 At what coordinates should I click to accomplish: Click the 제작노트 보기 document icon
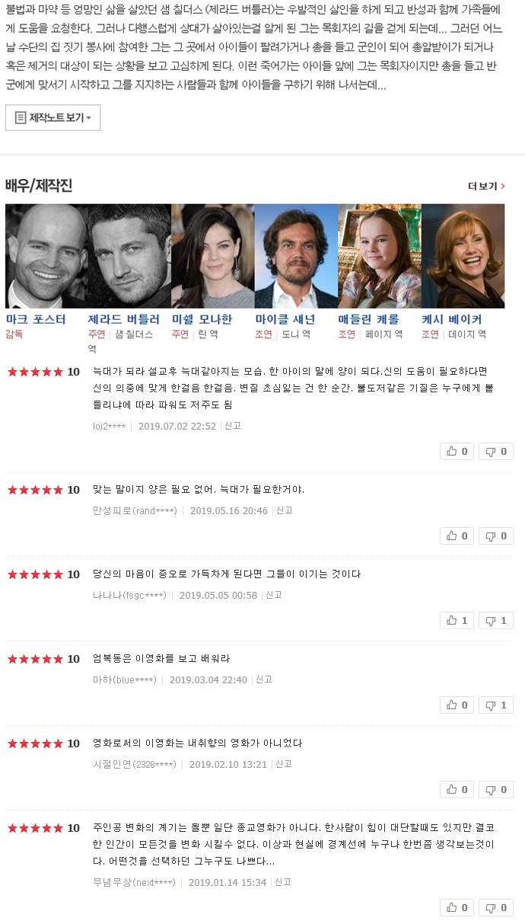[x=21, y=118]
